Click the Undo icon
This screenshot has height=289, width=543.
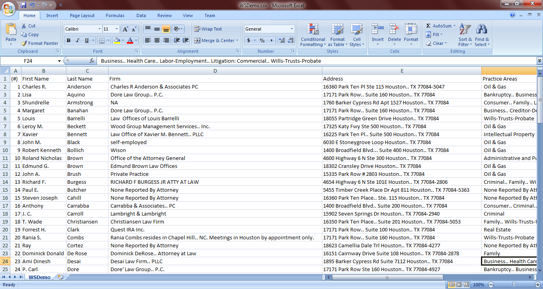point(32,5)
